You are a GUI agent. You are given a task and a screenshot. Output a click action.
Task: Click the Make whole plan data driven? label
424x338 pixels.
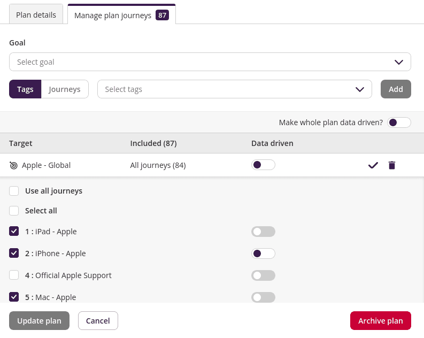[x=331, y=122]
